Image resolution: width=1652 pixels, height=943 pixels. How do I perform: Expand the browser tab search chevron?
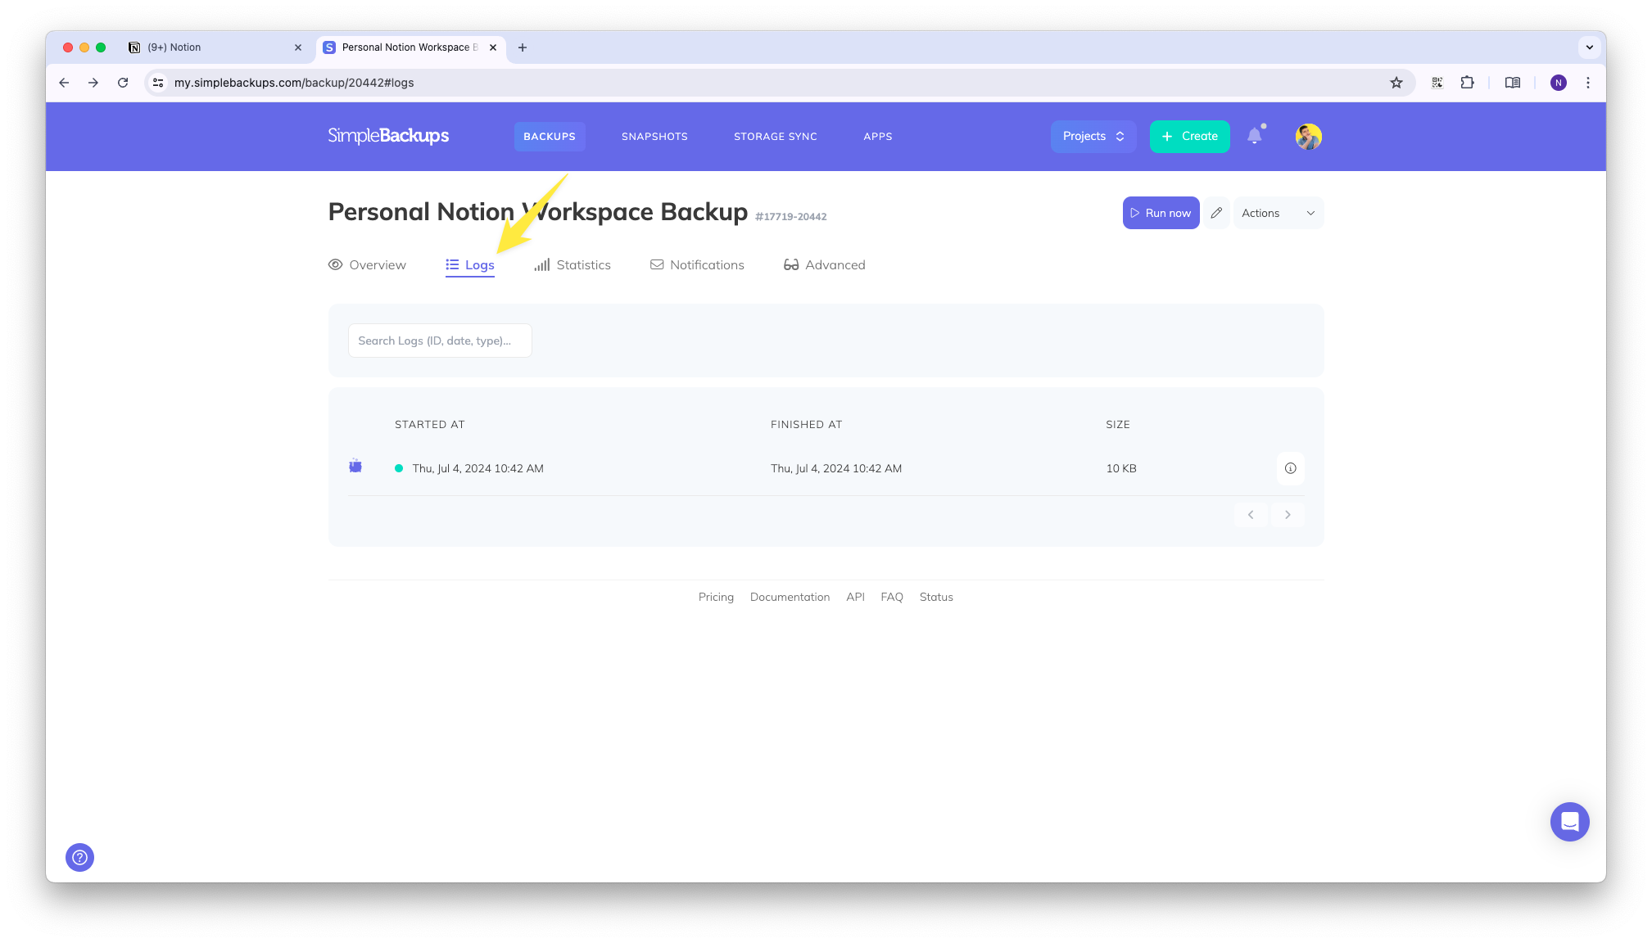[1589, 47]
